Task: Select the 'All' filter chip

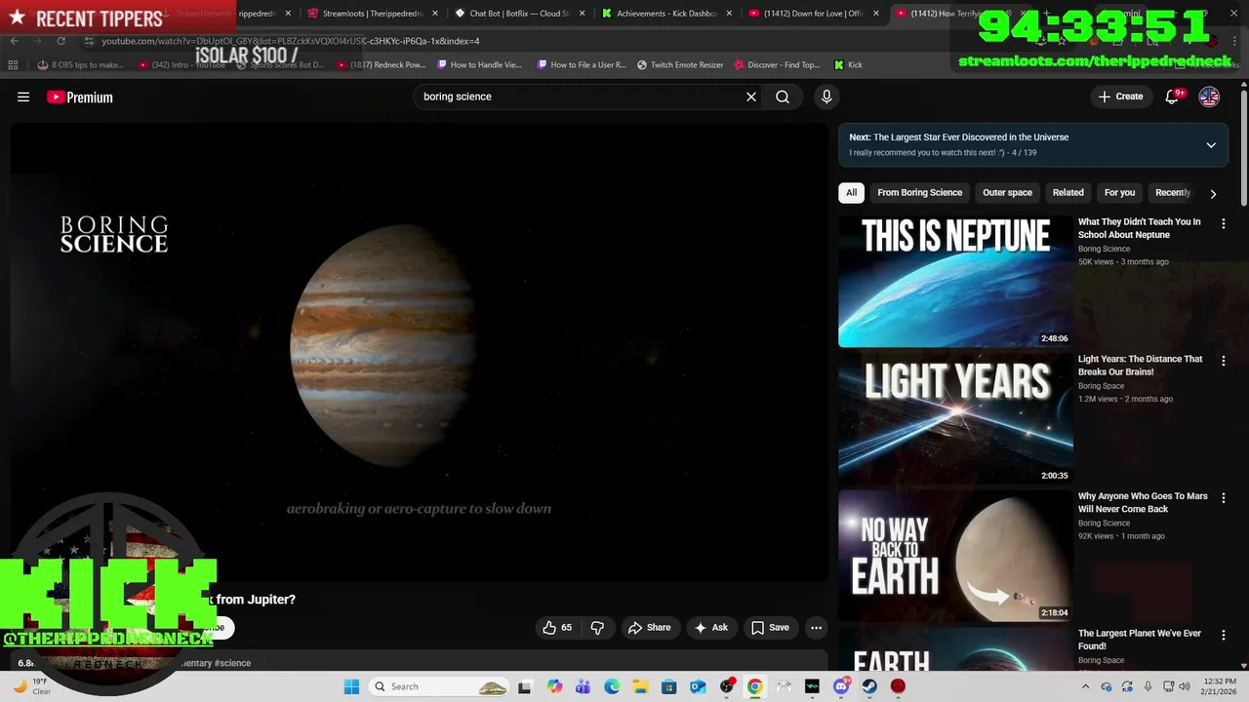Action: tap(851, 193)
